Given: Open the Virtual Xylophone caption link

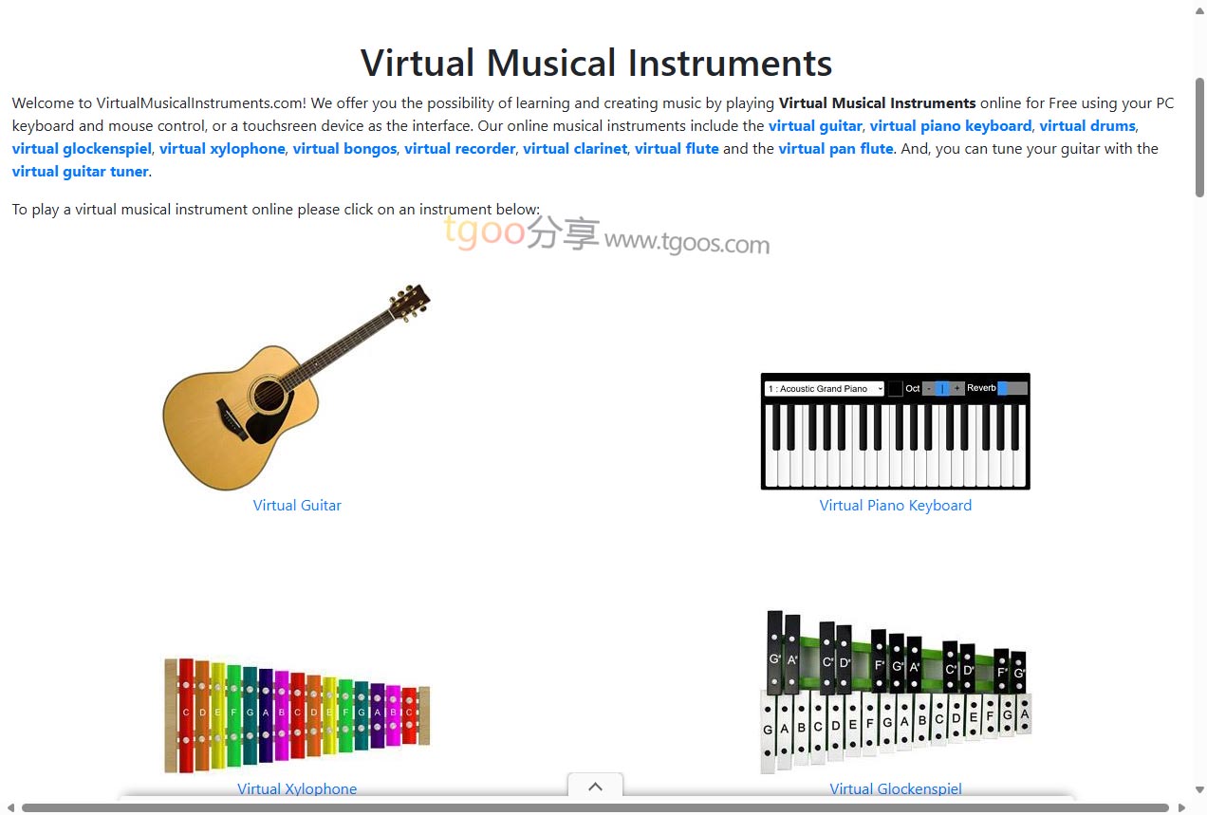Looking at the screenshot, I should click(296, 788).
